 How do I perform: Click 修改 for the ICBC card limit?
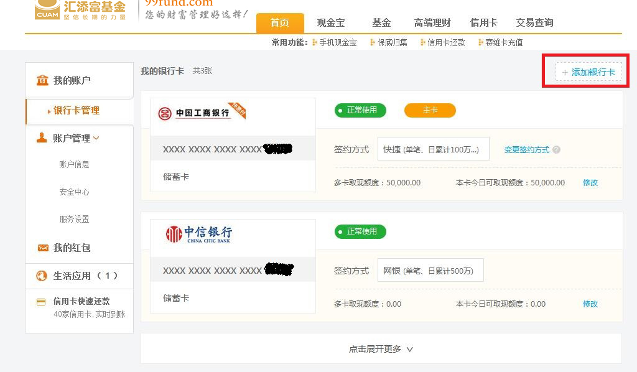590,183
